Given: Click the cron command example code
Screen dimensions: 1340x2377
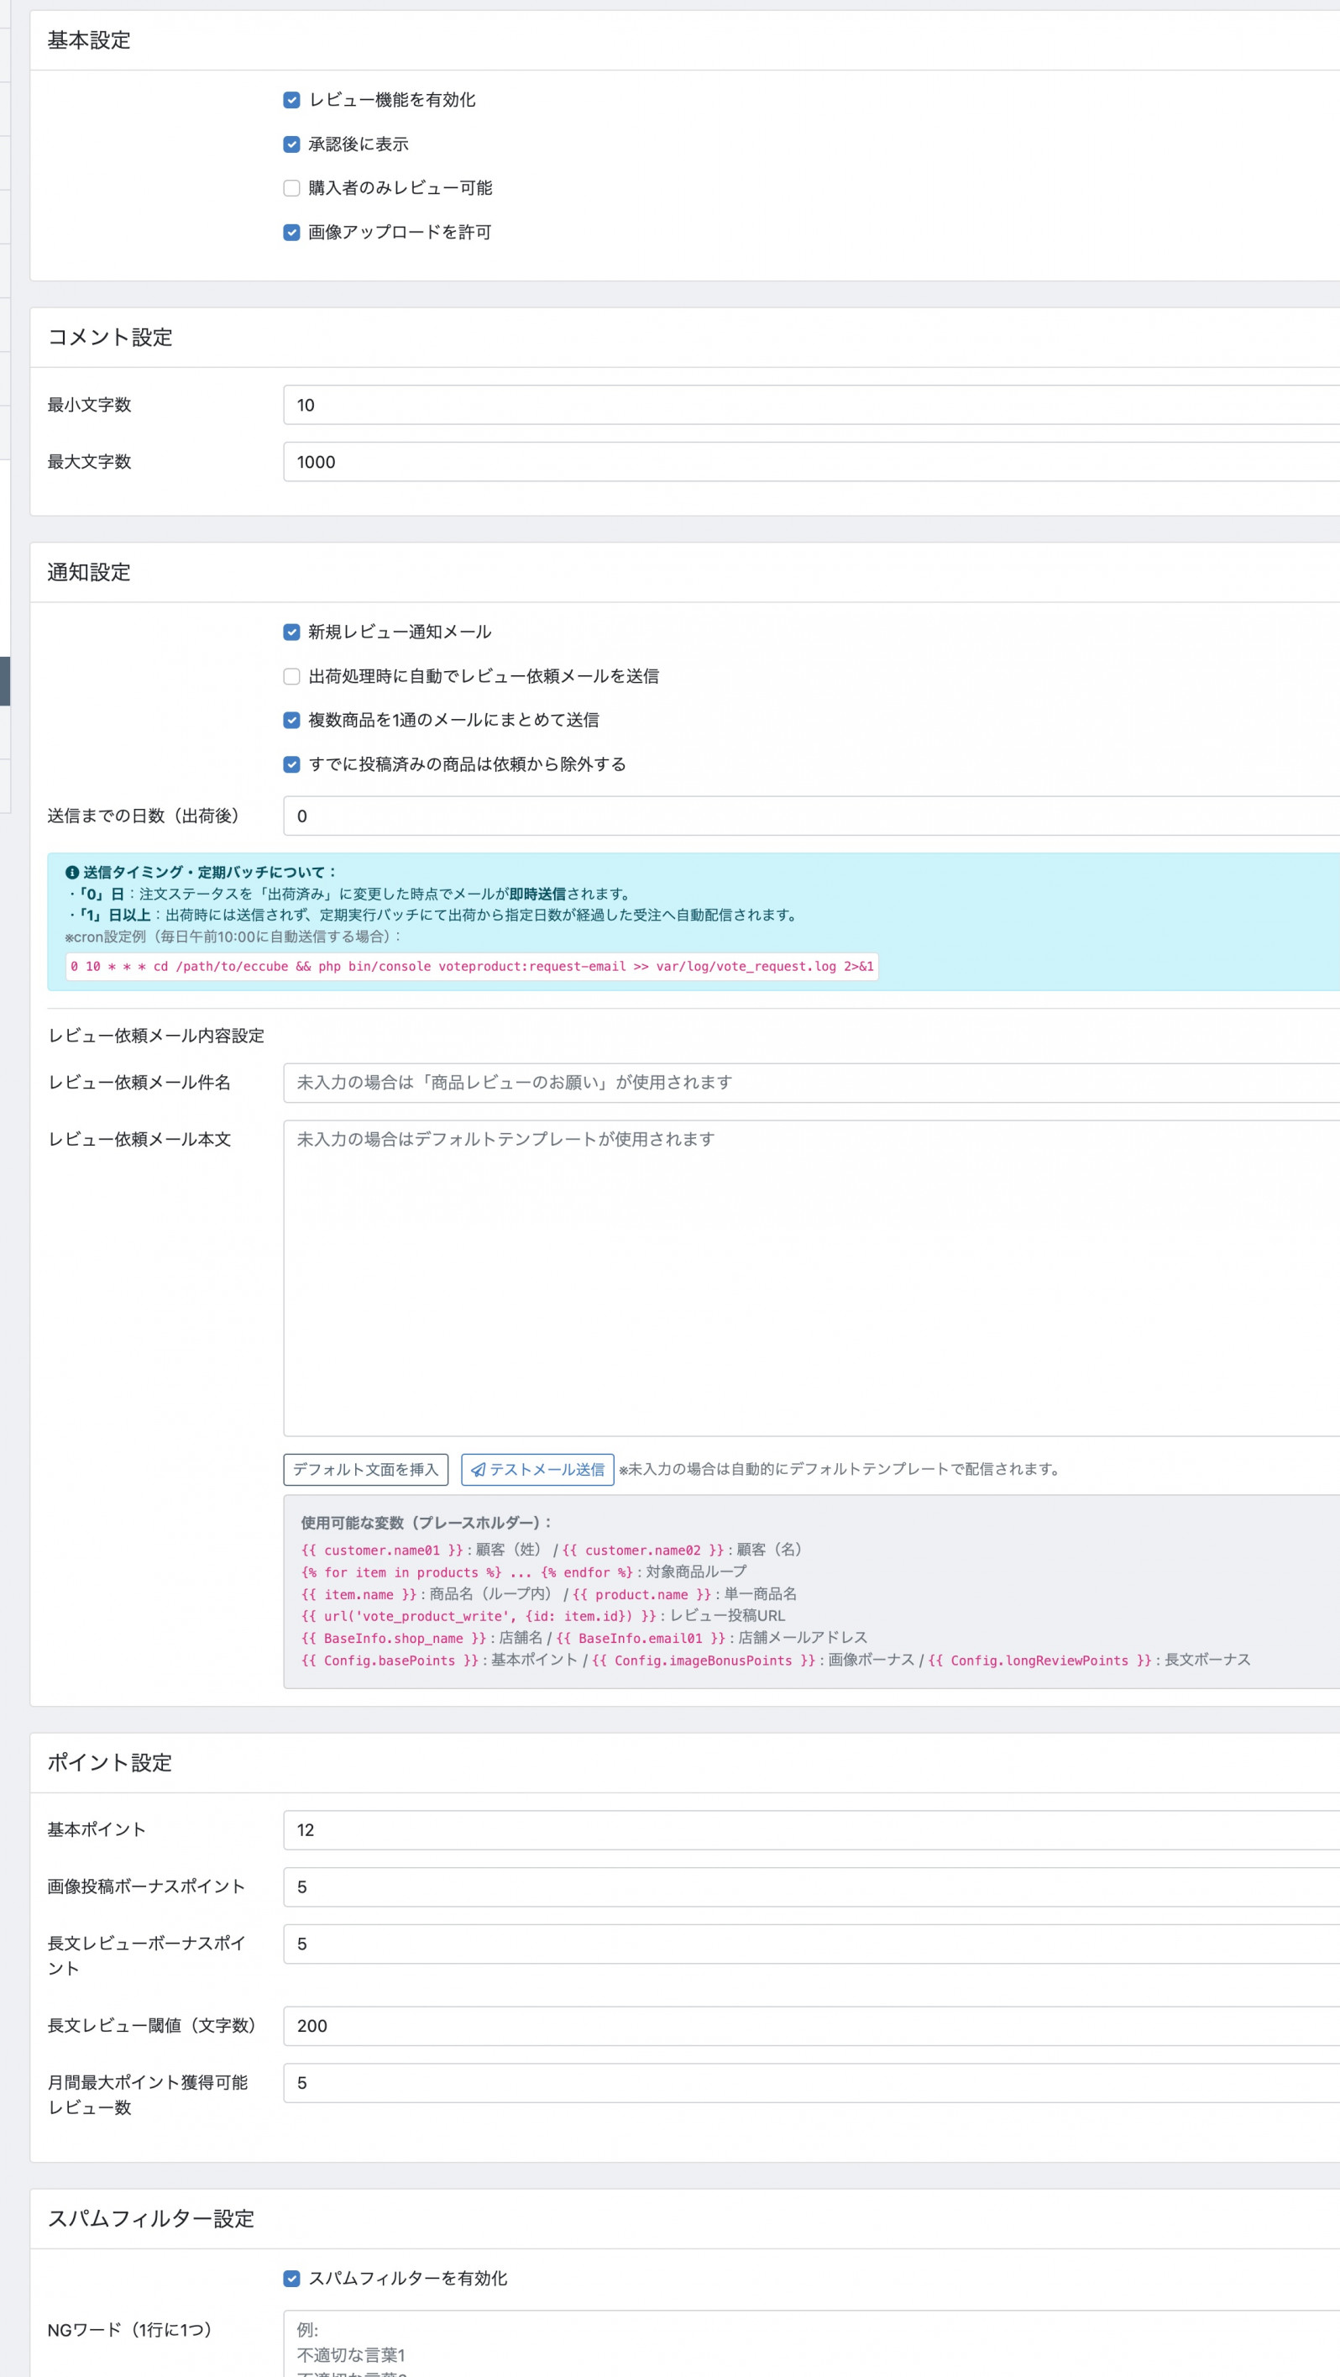Looking at the screenshot, I should [472, 966].
